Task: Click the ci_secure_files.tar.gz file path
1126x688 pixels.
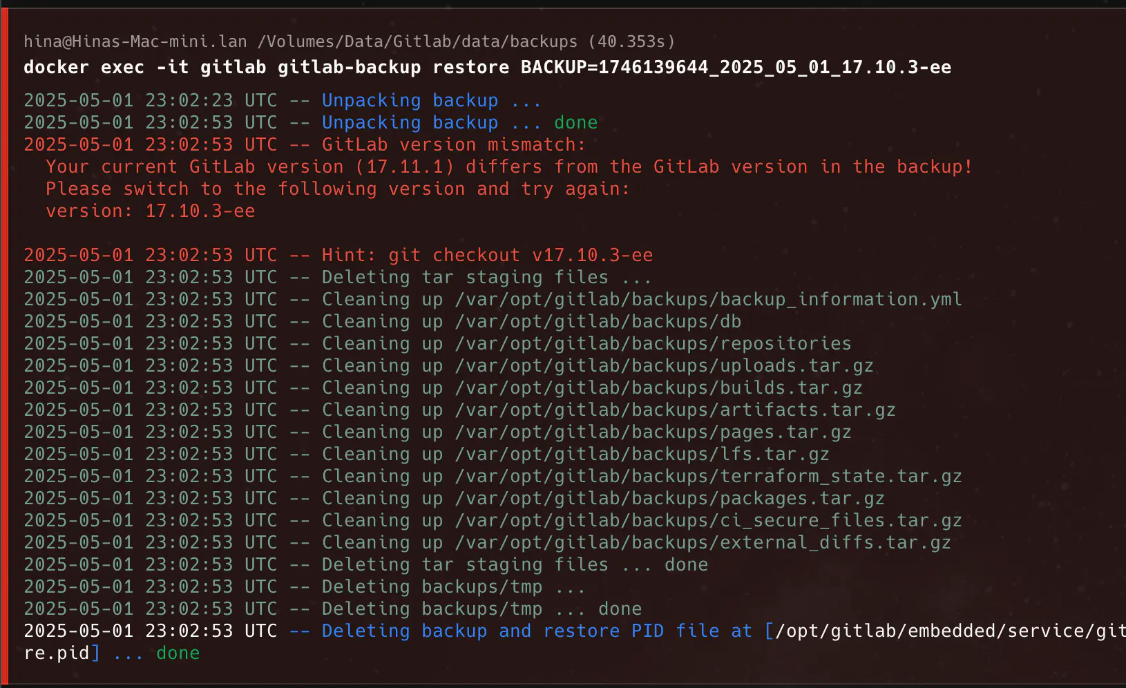Action: (708, 521)
